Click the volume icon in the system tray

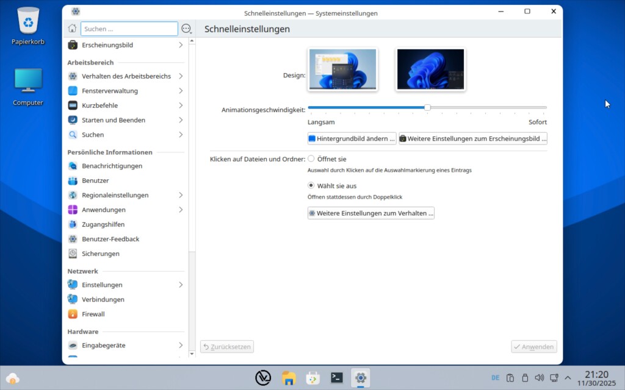tap(540, 378)
